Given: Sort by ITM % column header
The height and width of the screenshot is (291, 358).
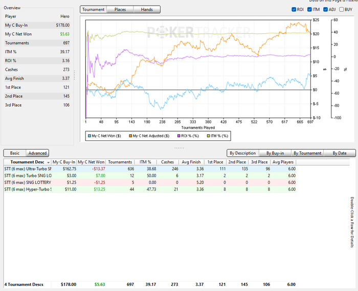Looking at the screenshot, I should click(x=145, y=162).
